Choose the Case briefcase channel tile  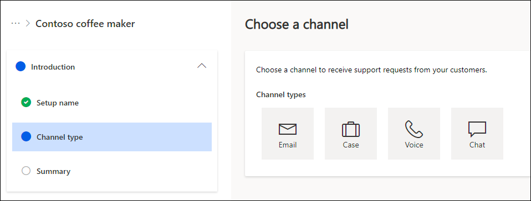350,134
